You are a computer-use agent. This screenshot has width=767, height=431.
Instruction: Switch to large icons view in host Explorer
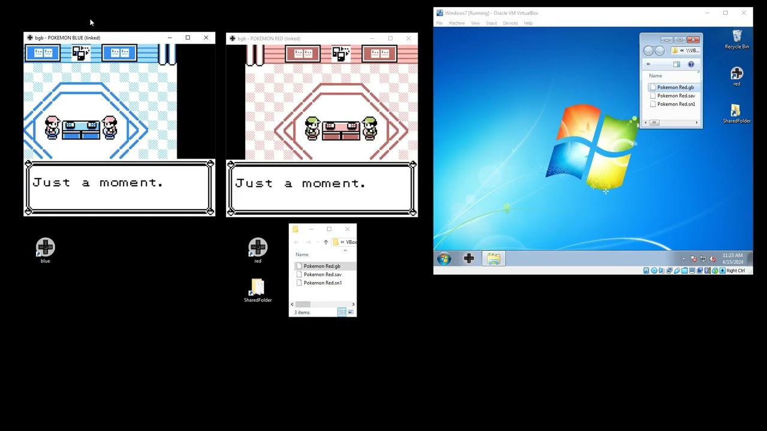coord(351,312)
